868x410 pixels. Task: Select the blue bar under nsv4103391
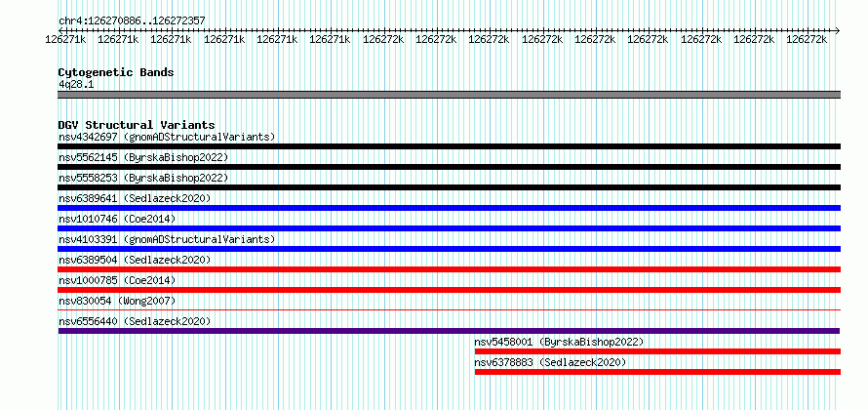click(449, 249)
